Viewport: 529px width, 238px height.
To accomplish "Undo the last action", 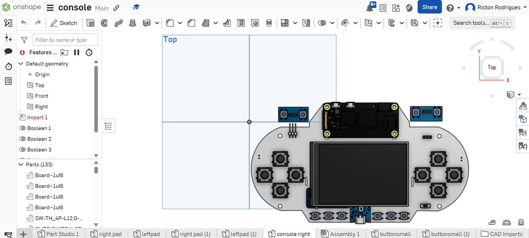I will tap(24, 23).
